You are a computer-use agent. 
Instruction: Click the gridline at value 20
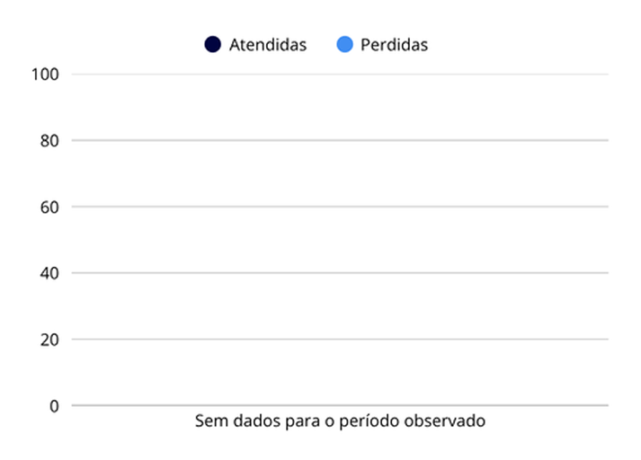[340, 339]
